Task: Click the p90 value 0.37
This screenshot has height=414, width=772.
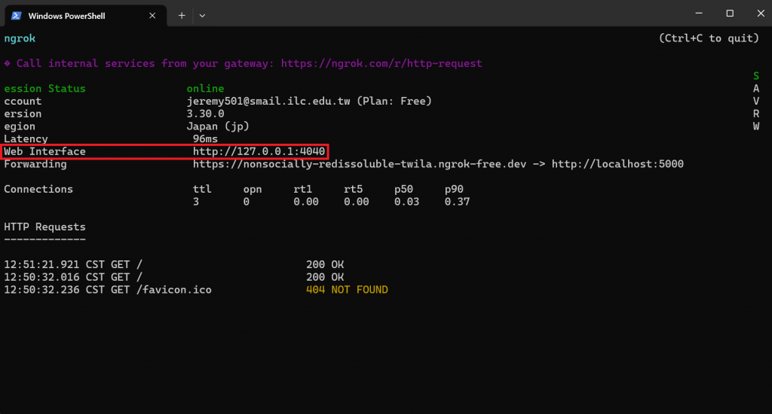Action: (x=457, y=202)
